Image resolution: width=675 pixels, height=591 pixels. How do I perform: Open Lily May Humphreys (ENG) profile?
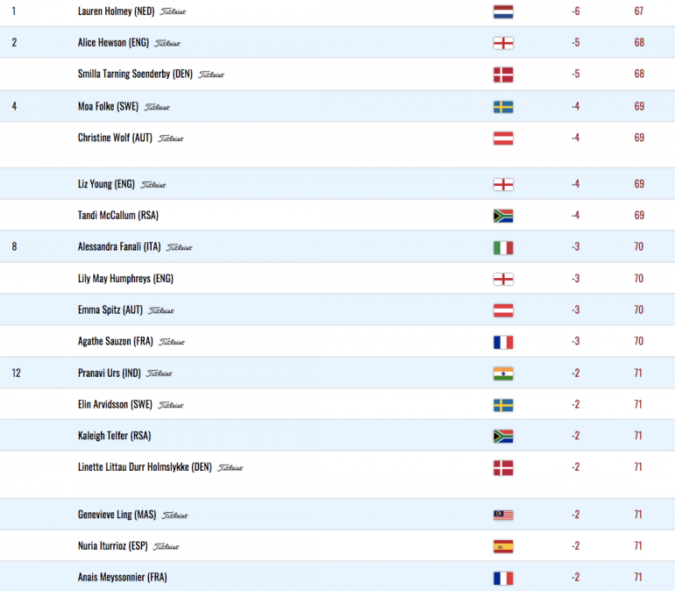(x=125, y=279)
